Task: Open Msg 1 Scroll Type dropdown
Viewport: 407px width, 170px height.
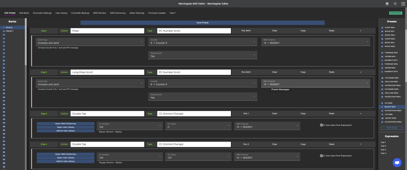Action: click(x=90, y=42)
